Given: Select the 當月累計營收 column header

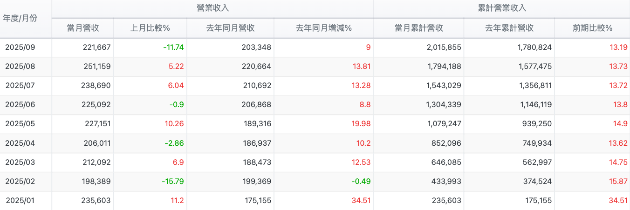Looking at the screenshot, I should 418,28.
